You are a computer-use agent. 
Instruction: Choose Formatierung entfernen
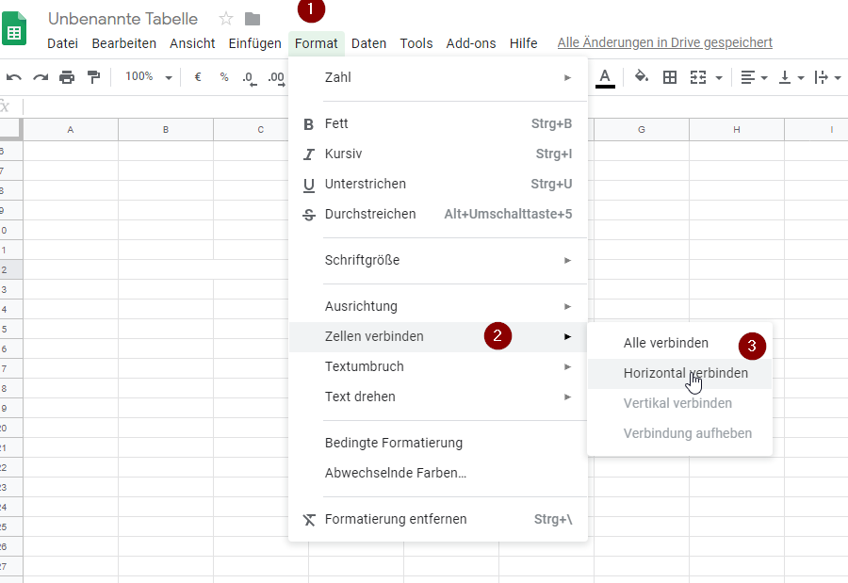pyautogui.click(x=438, y=519)
